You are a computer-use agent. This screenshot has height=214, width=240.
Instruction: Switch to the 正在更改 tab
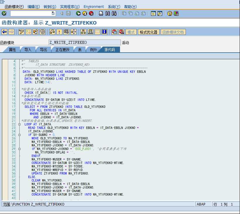[x=62, y=50]
